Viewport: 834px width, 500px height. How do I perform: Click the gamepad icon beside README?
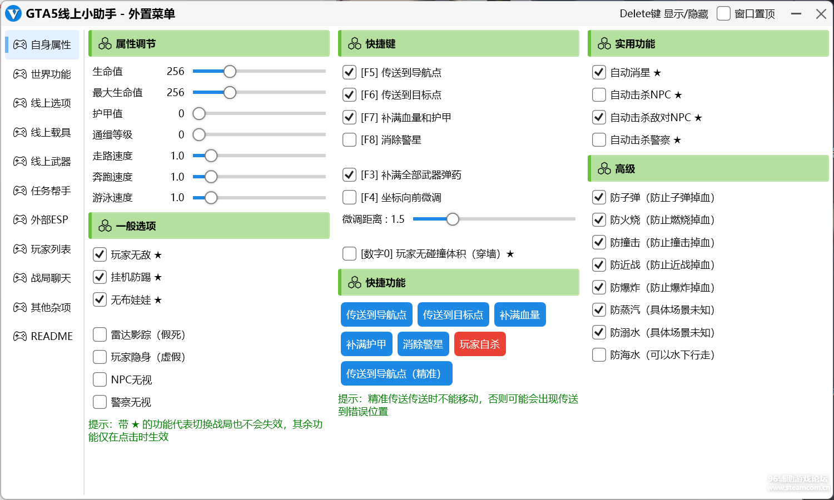point(20,336)
